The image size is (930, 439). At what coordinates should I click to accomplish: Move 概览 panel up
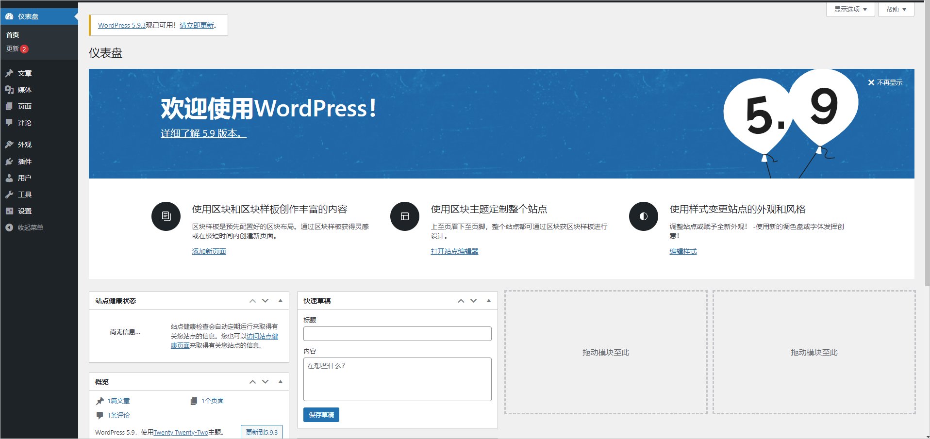tap(252, 382)
